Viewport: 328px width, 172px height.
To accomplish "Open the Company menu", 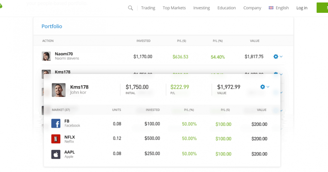I will click(252, 8).
